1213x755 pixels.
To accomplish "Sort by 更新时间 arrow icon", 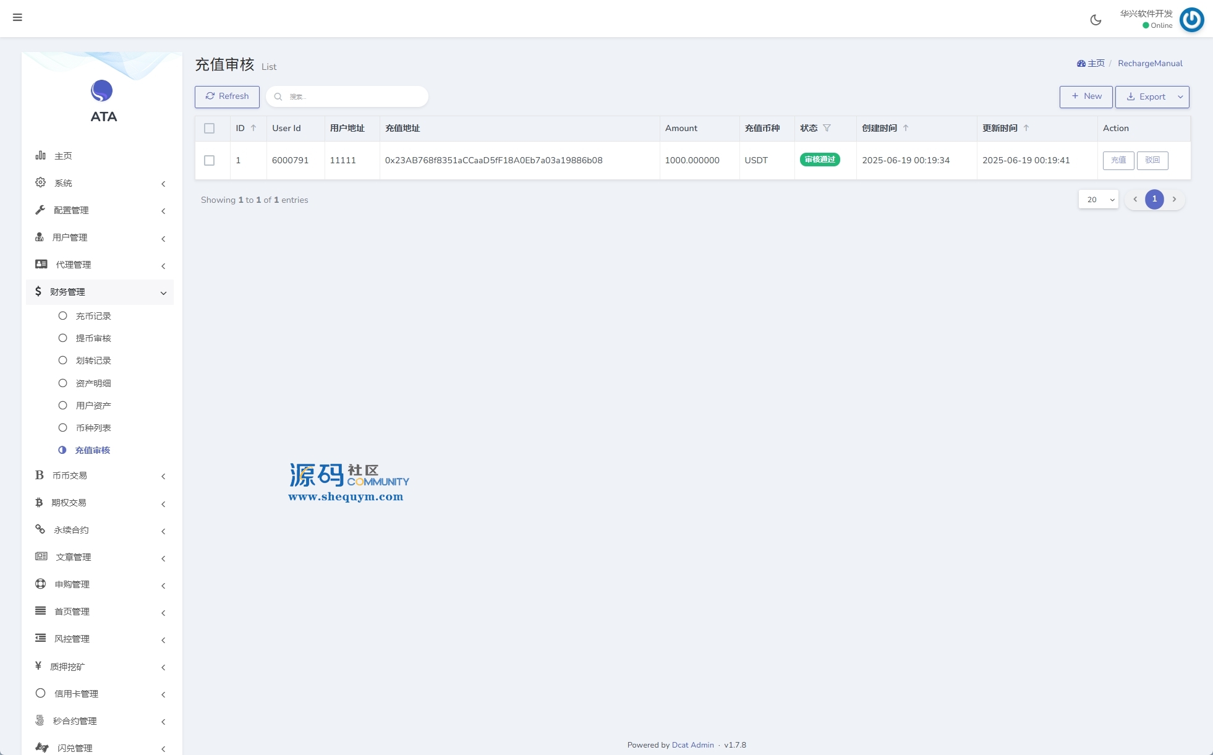I will (x=1026, y=128).
